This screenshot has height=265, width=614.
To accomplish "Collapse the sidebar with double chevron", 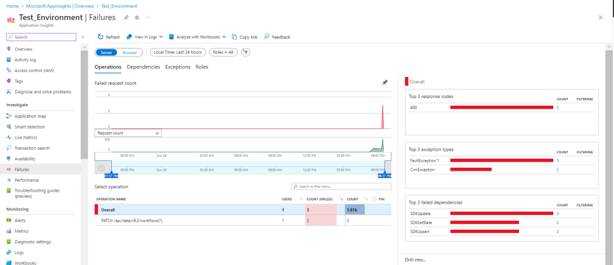I will 83,37.
